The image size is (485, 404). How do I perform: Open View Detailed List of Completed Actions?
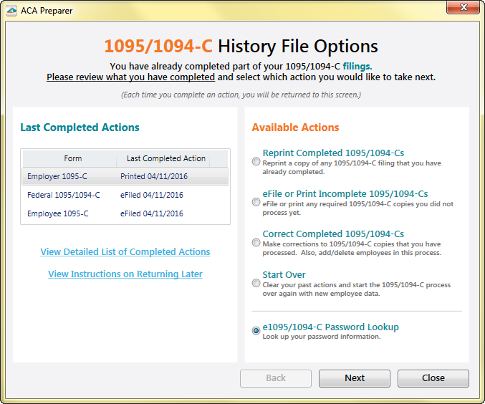pyautogui.click(x=125, y=252)
